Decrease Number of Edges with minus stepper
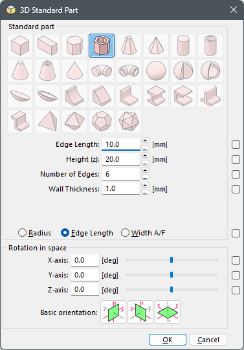Screen dimensions: 244x350 145,178
